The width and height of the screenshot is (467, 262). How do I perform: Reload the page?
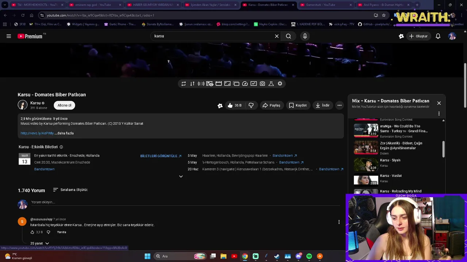pyautogui.click(x=23, y=15)
